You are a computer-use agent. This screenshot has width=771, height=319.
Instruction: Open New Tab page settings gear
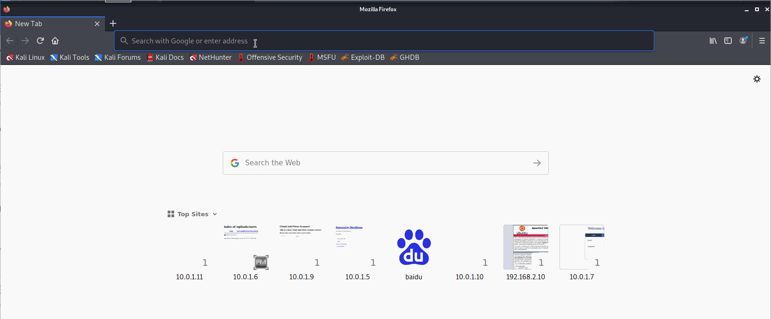coord(757,79)
